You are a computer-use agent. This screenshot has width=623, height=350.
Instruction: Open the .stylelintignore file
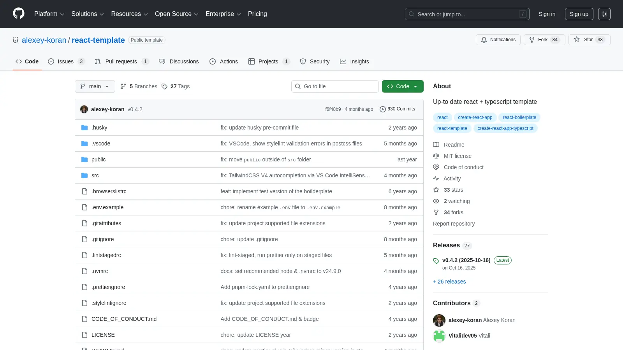[x=109, y=303]
